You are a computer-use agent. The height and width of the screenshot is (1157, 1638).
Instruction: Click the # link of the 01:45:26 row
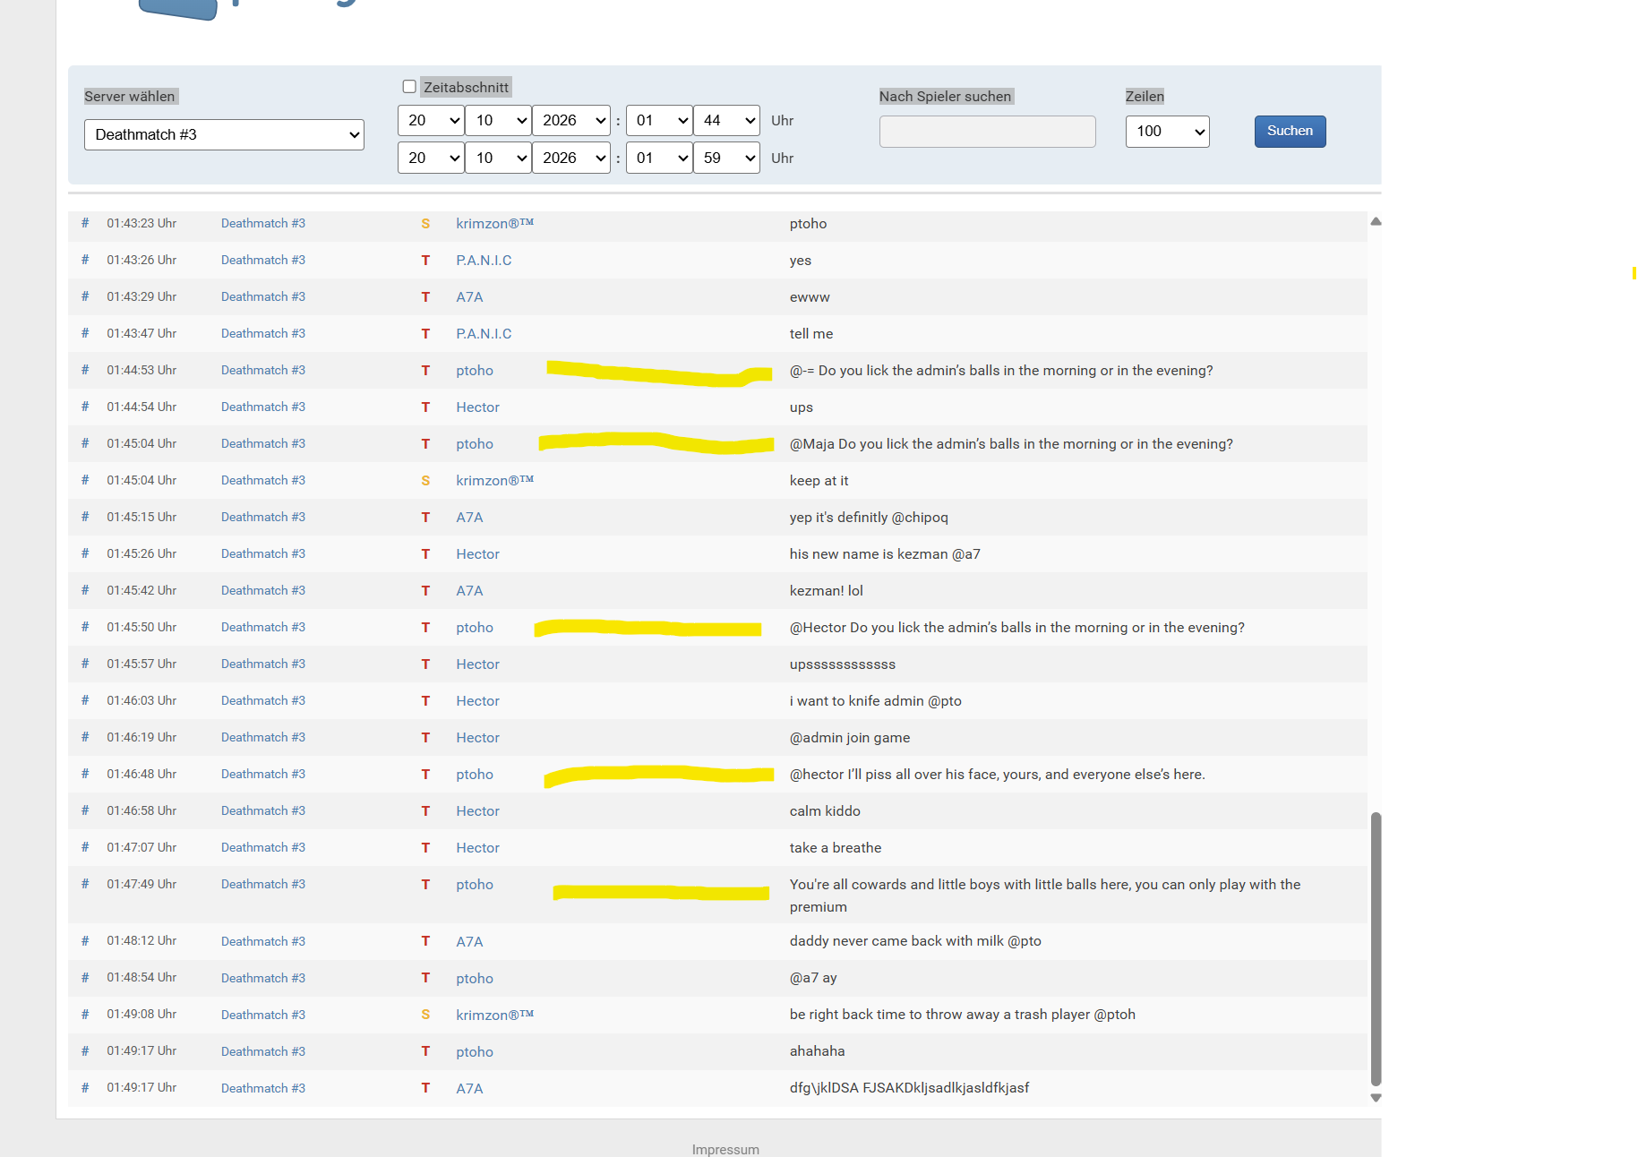[x=85, y=553]
